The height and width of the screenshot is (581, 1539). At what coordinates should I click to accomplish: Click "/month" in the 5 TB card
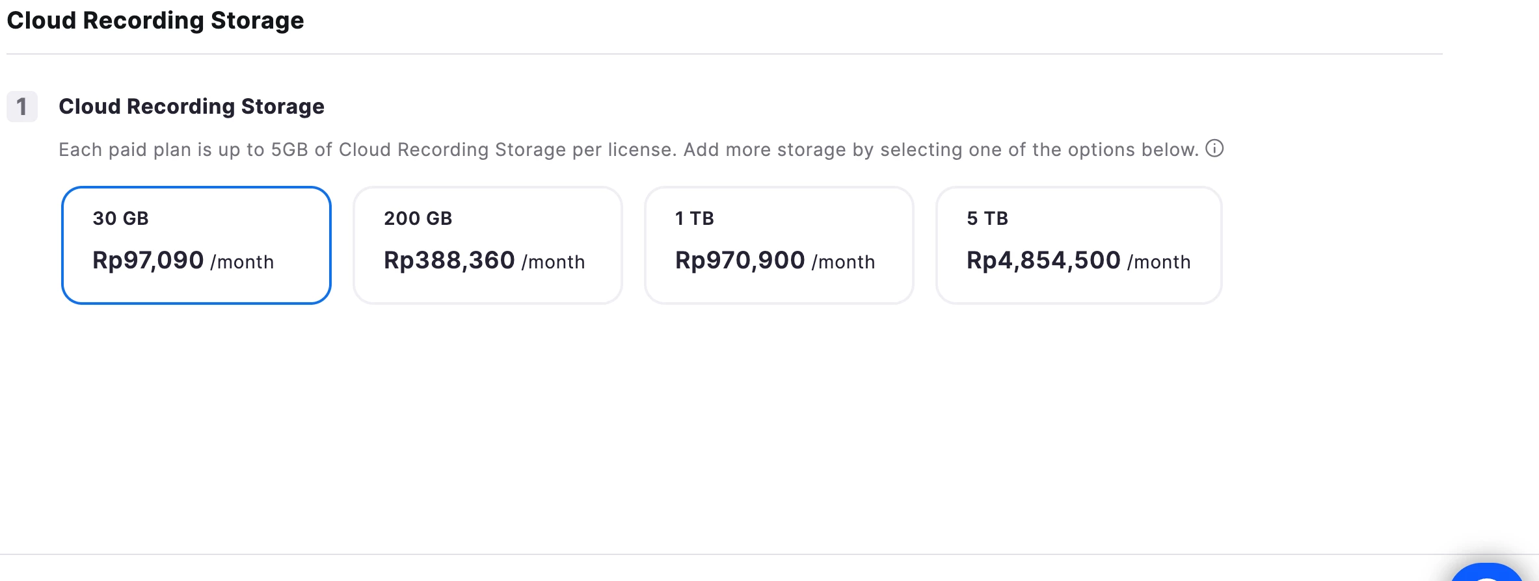click(x=1159, y=262)
